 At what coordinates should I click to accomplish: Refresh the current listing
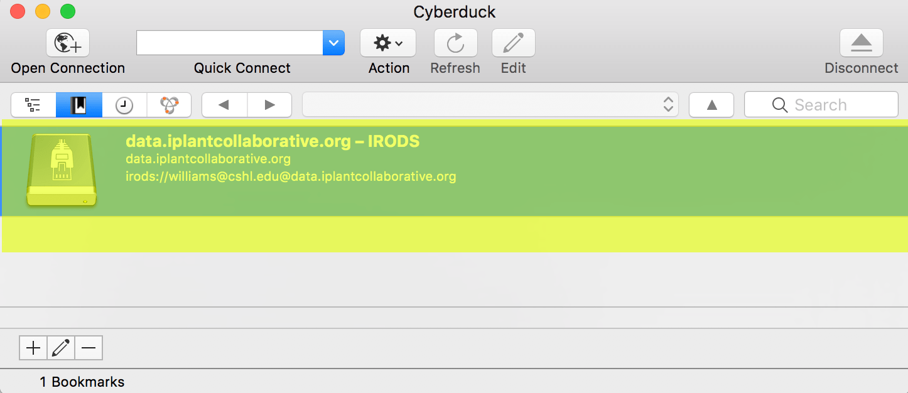coord(455,42)
